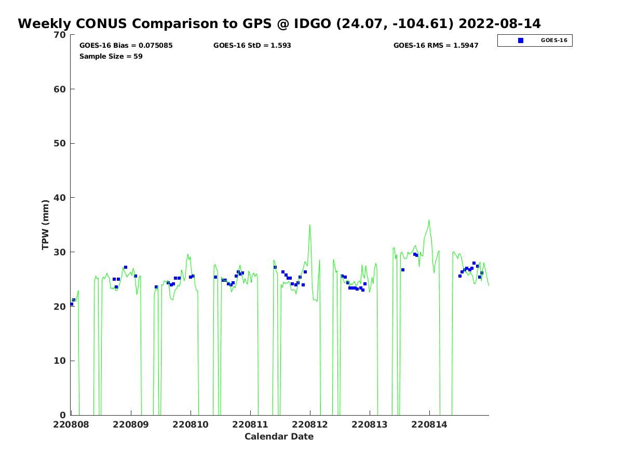
Task: Click the 220809 date tick label
Action: click(131, 424)
